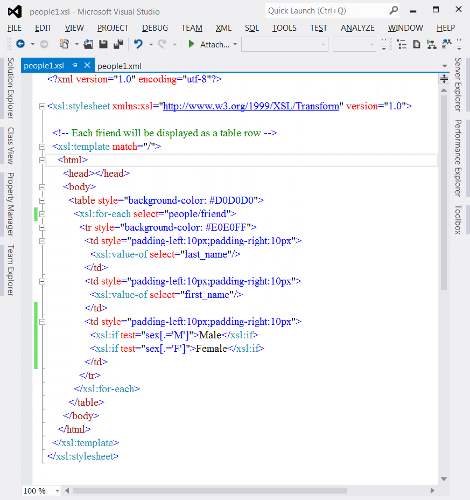Viewport: 470px width, 500px height.
Task: Click the XSLT output sort icon in the toolbar
Action: click(x=447, y=44)
